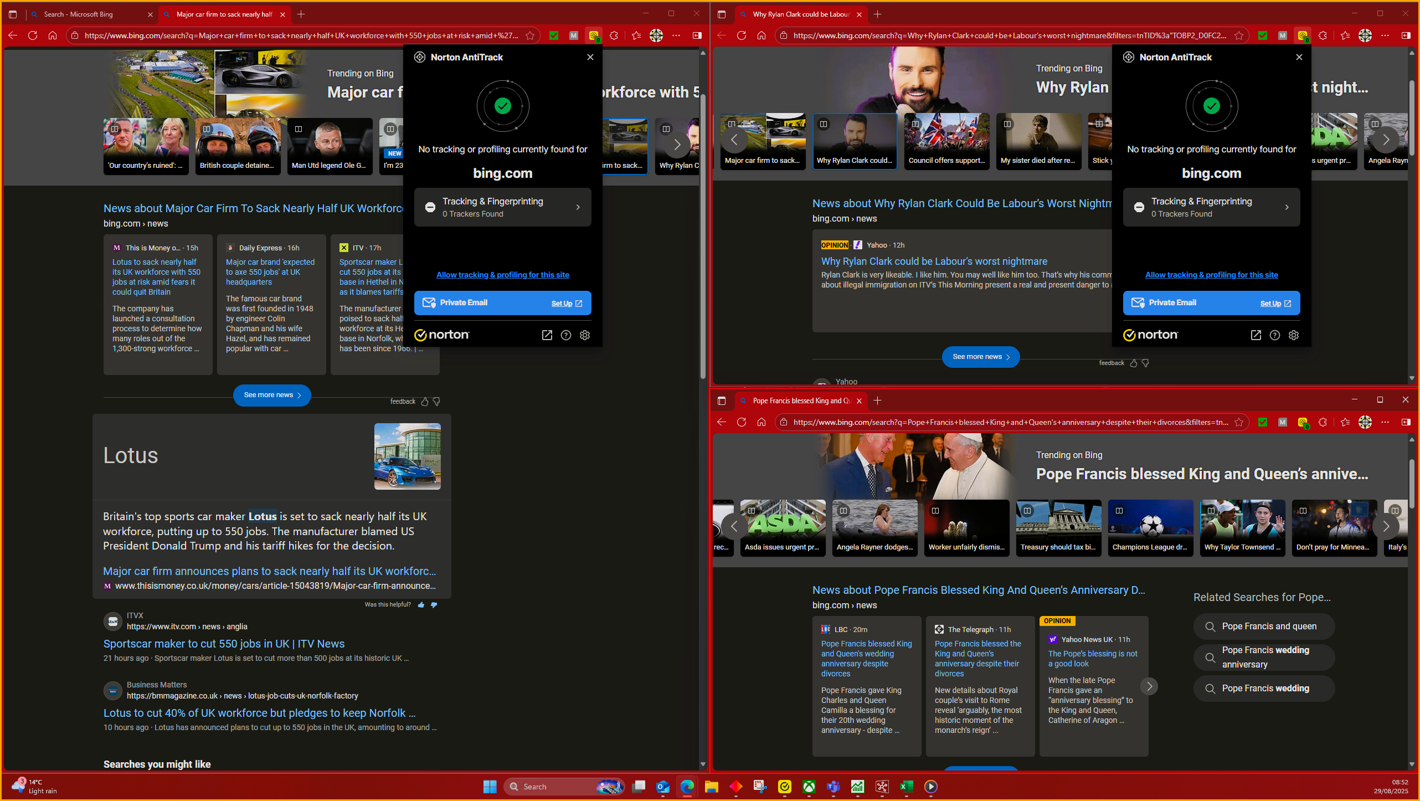The height and width of the screenshot is (801, 1420).
Task: Click thumbs down next to left feedback
Action: click(x=436, y=402)
